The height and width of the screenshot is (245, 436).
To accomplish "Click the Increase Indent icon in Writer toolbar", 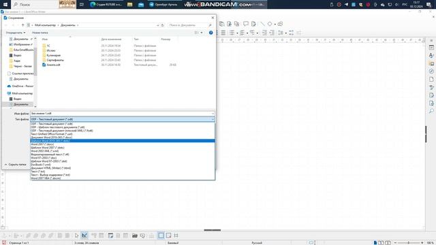I will click(264, 33).
